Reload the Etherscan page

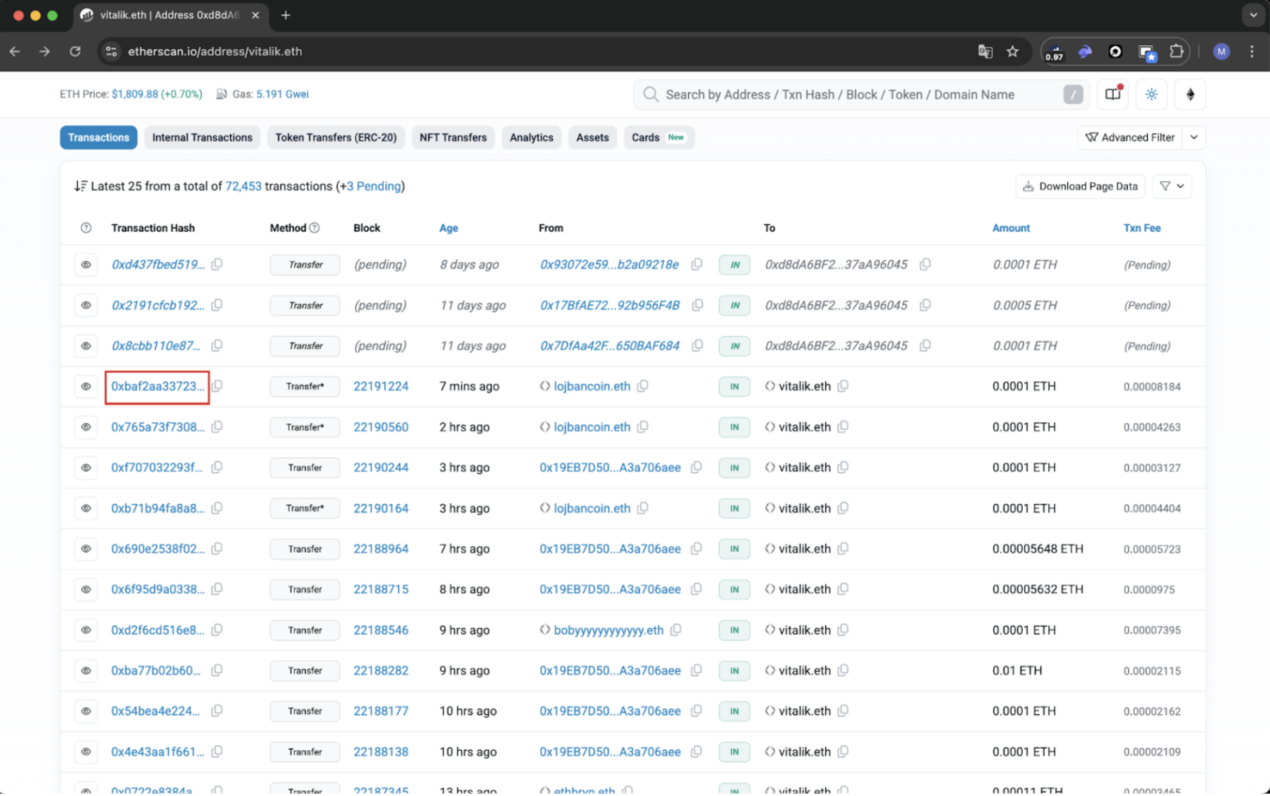75,51
